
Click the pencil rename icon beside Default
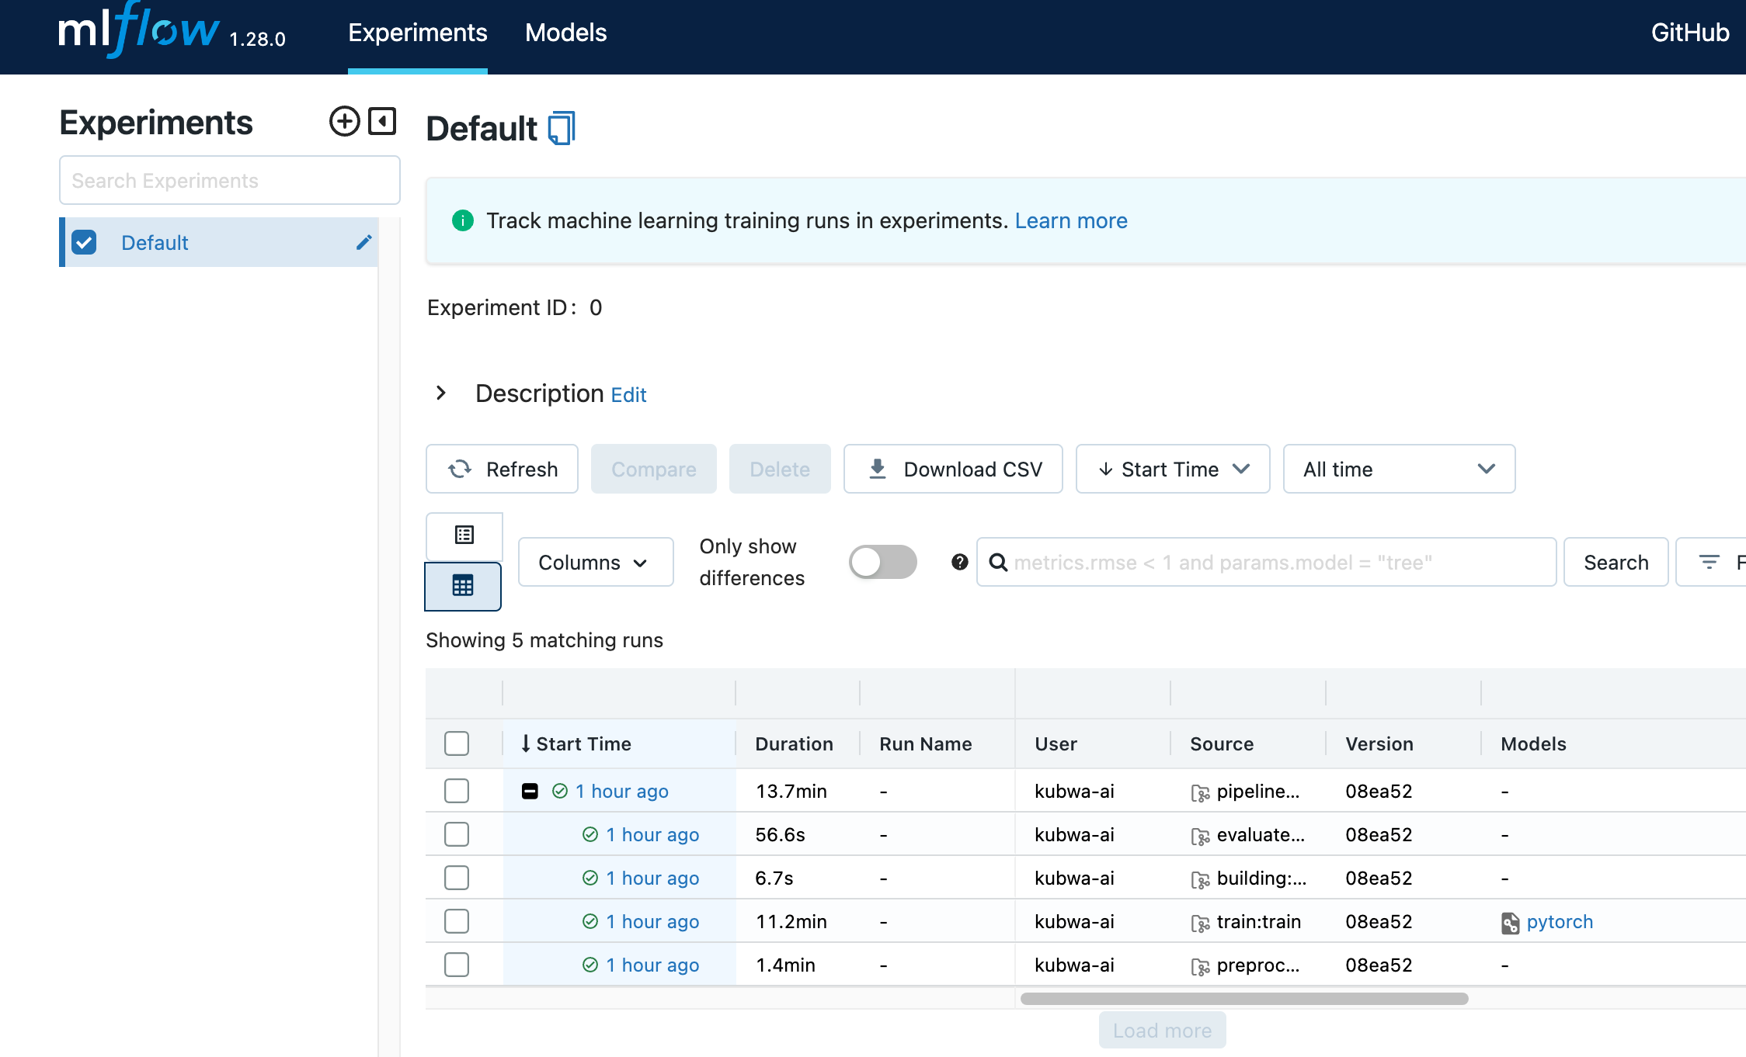click(x=363, y=243)
